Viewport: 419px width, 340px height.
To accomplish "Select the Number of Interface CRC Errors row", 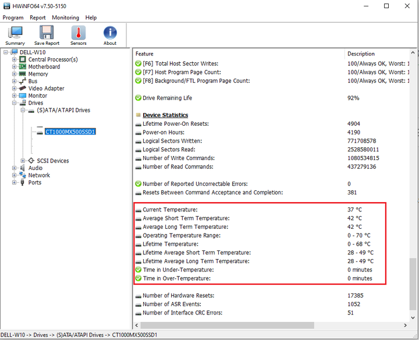I will [271, 313].
